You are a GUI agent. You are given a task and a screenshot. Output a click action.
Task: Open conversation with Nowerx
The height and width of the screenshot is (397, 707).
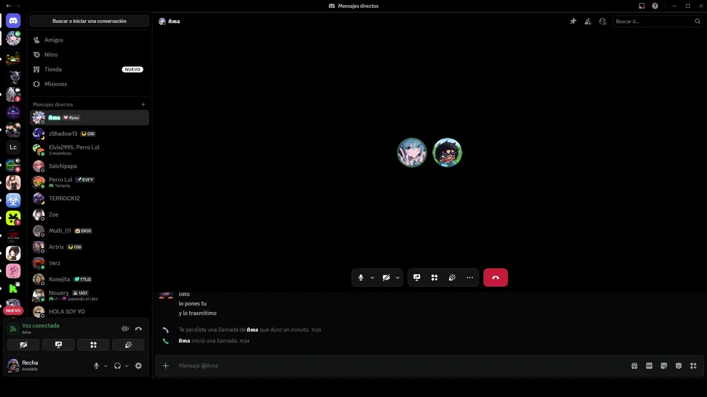click(x=89, y=296)
